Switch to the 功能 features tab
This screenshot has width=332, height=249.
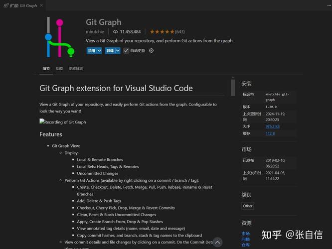pos(59,69)
